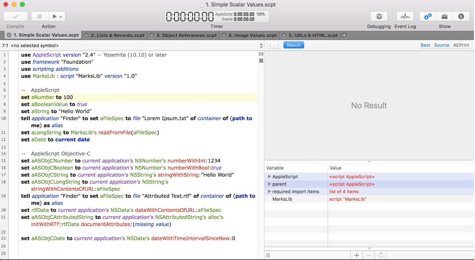This screenshot has height=260, width=475.
Task: Click "set aString to "Hello World"" line
Action: click(x=56, y=111)
